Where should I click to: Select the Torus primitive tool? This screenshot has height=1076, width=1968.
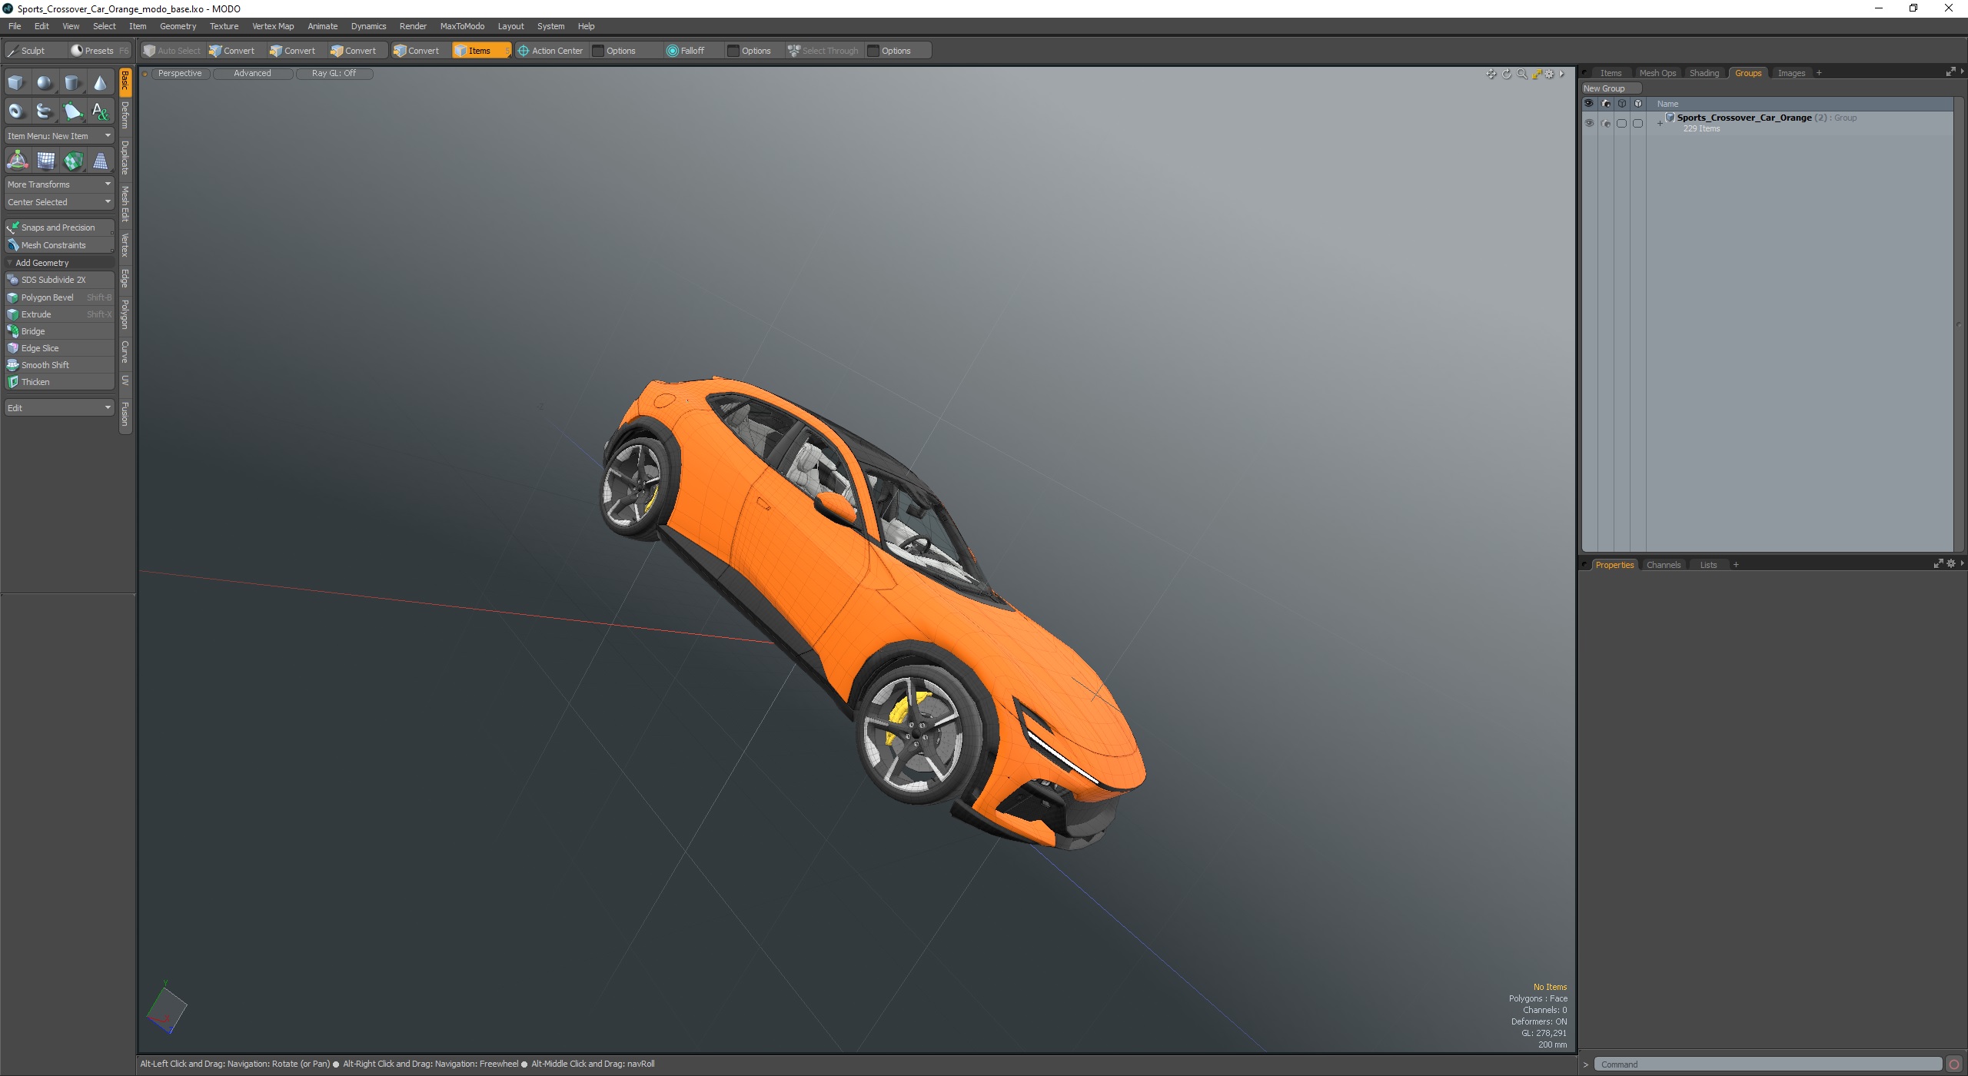[16, 111]
